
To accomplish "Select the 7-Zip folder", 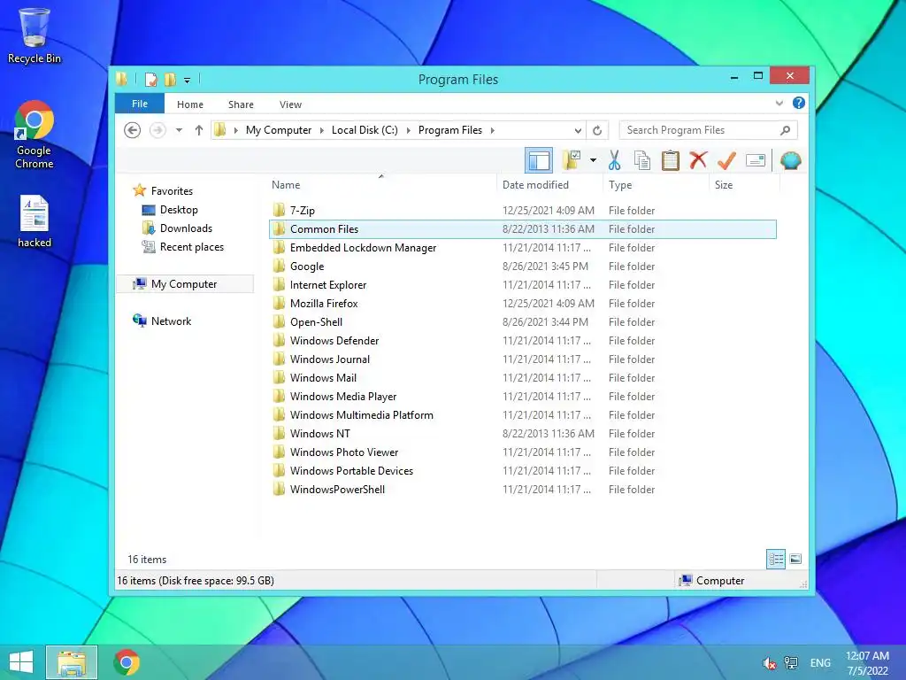I will point(303,211).
